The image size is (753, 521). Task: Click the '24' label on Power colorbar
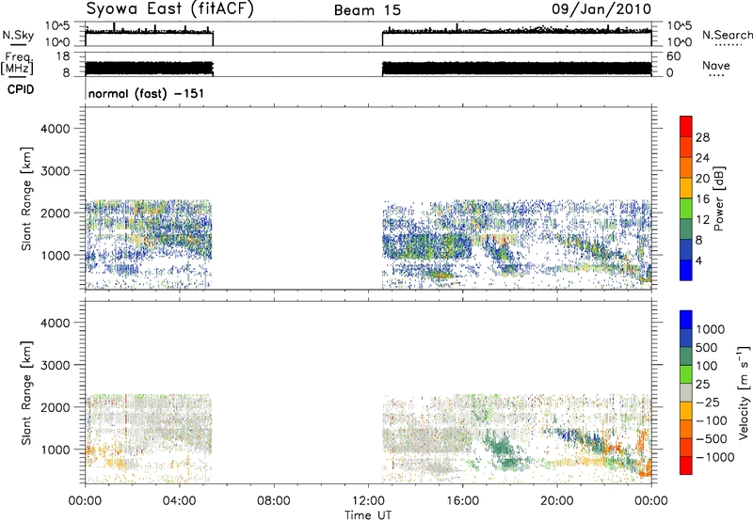pyautogui.click(x=702, y=158)
